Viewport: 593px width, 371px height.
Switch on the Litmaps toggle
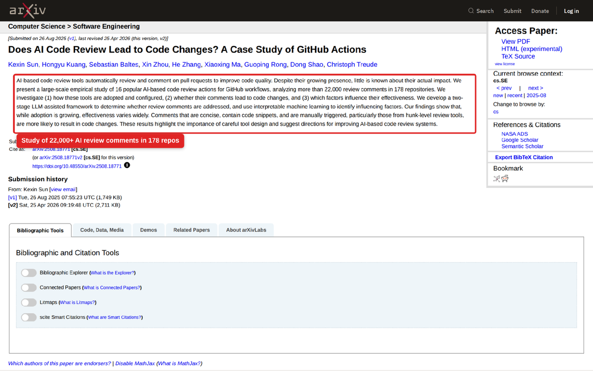pos(29,302)
